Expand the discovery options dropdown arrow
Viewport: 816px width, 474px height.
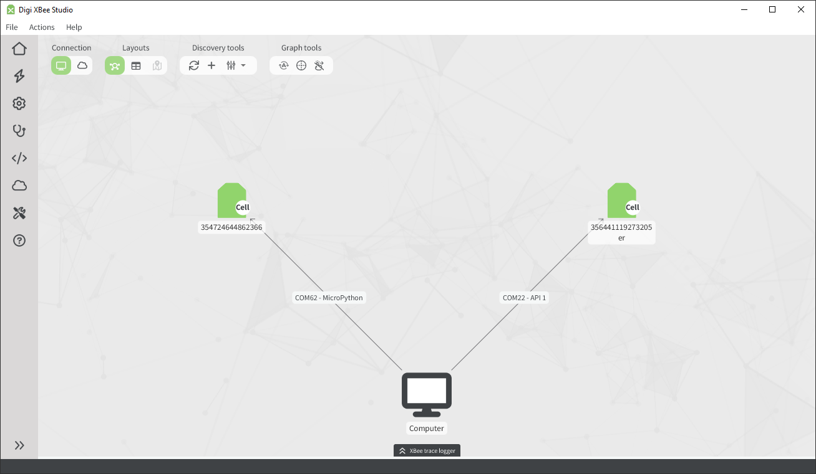point(243,65)
